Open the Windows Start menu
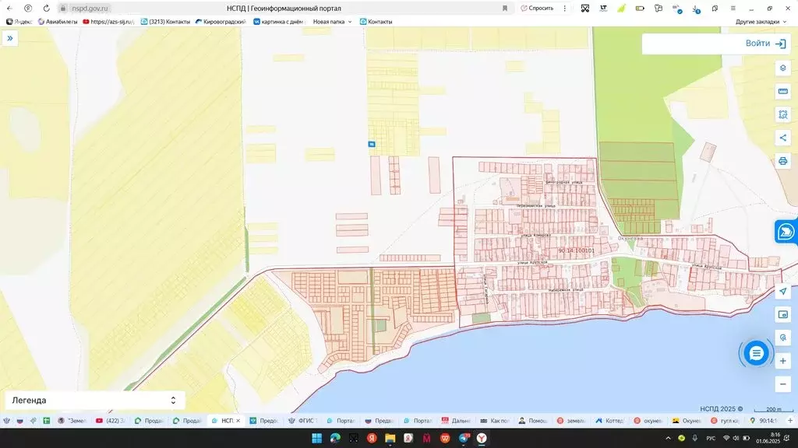 tap(316, 438)
